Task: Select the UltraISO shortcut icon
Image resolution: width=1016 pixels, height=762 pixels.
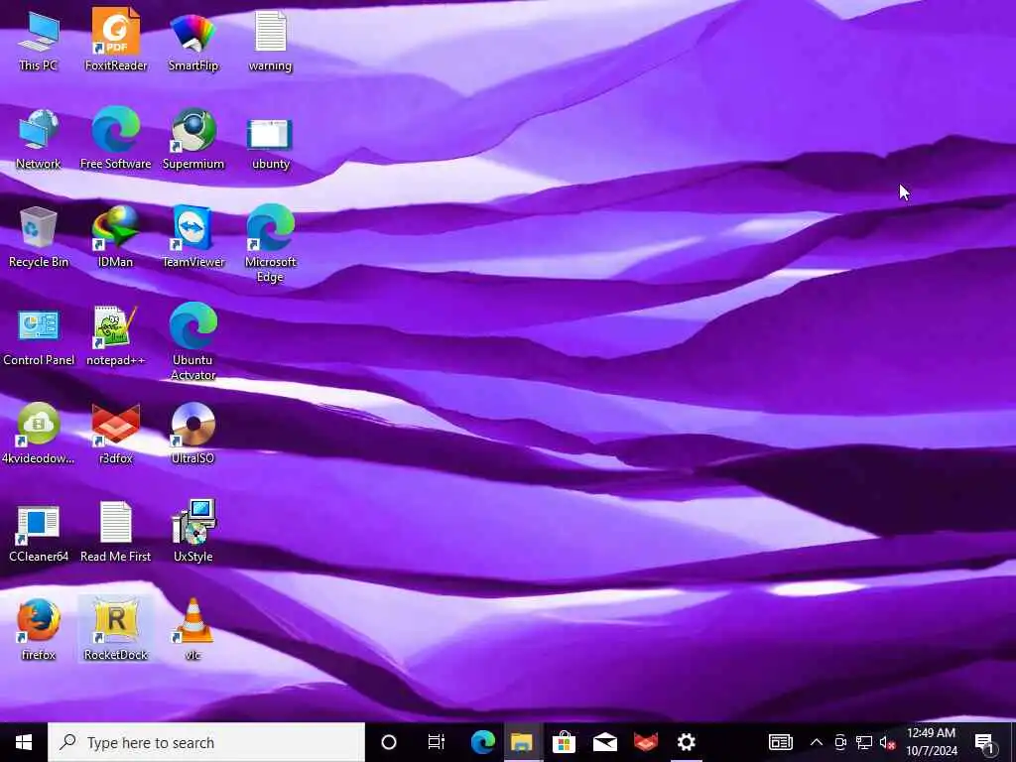Action: point(193,434)
